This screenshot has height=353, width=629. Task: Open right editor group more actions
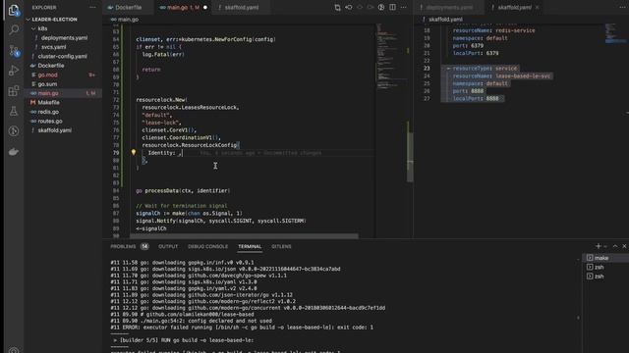tap(622, 7)
